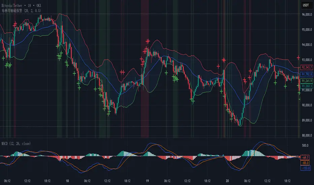314x185 pixels.
Task: Click the date 19 on time axis
Action: click(x=147, y=181)
